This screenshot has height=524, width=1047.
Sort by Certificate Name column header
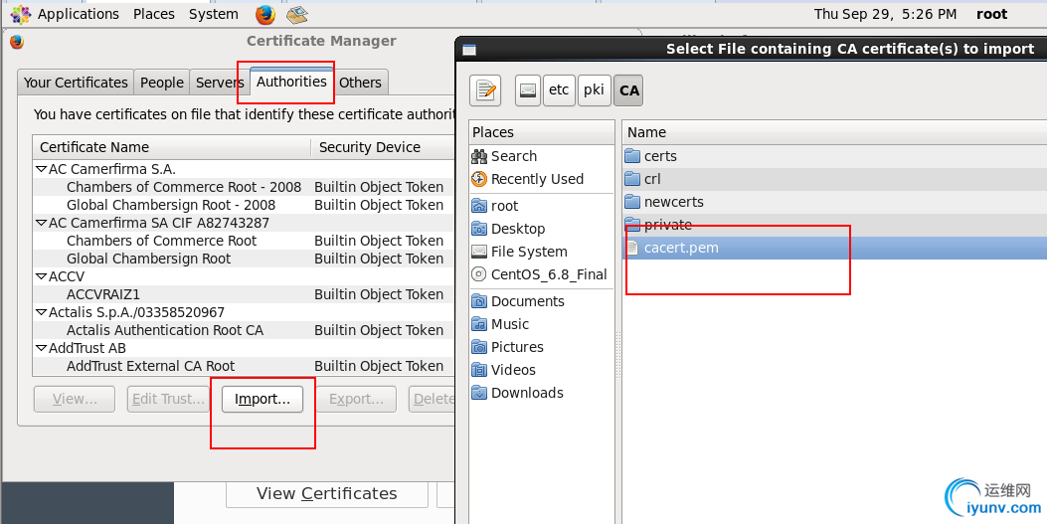[x=172, y=147]
